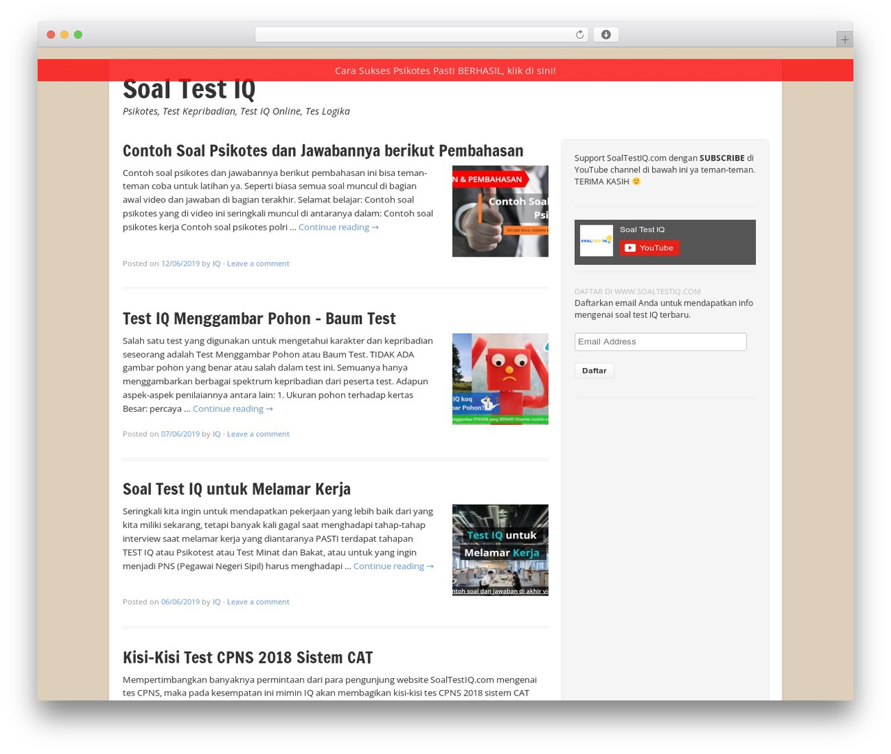Open the browser downloads button
891x754 pixels.
[x=606, y=35]
